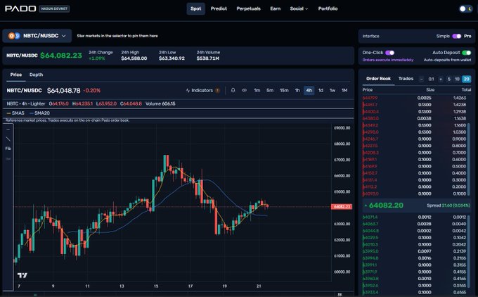478x297 pixels.
Task: Toggle the dark/light theme switch
Action: (465, 9)
